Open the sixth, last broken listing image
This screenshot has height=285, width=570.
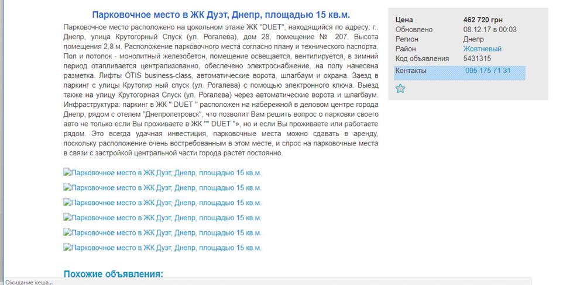tap(163, 248)
